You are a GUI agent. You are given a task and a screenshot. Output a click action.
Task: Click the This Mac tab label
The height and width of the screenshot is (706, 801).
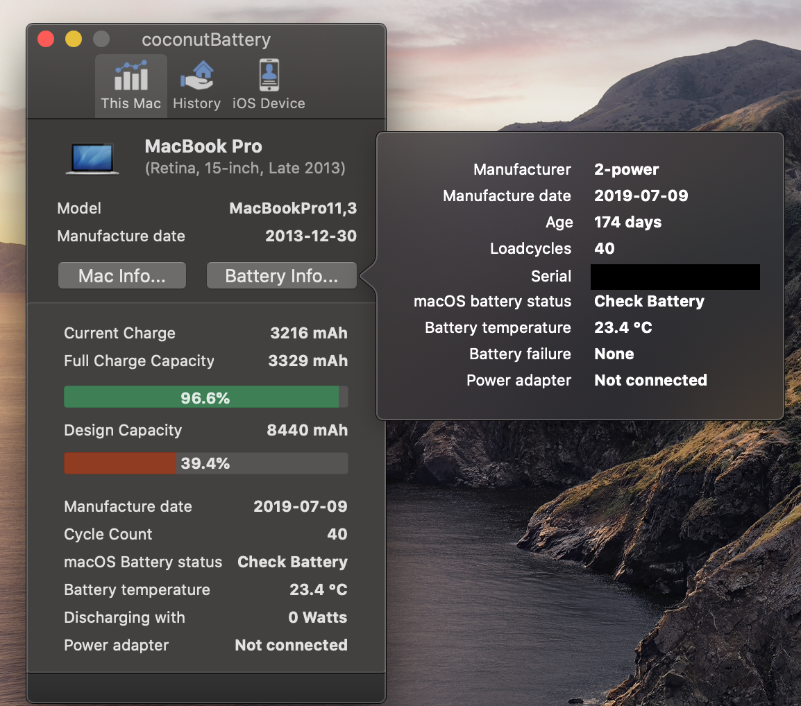pos(130,103)
